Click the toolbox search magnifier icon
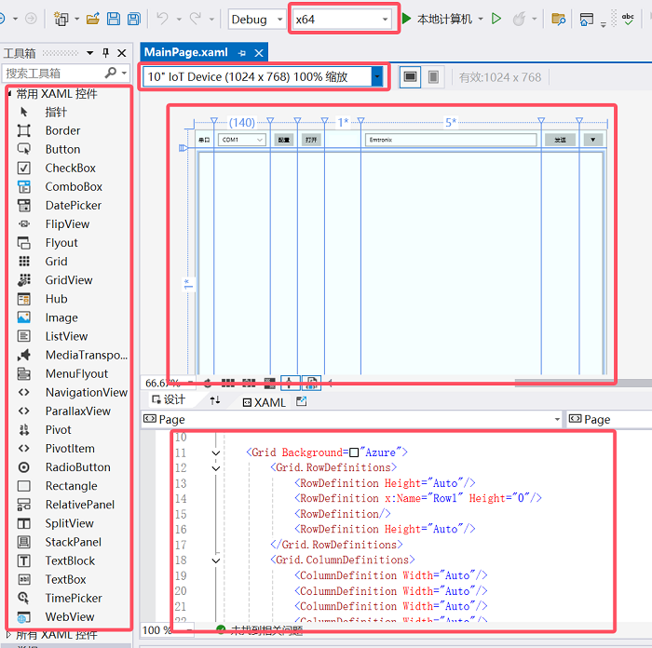The height and width of the screenshot is (648, 652). coord(110,73)
